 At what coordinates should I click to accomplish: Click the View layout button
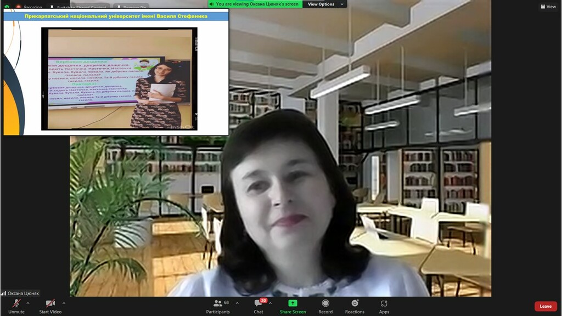click(548, 7)
